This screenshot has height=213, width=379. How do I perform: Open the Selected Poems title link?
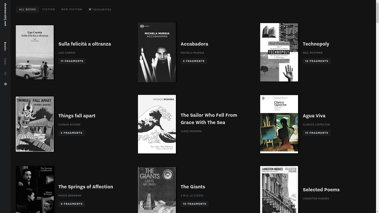[x=321, y=190]
